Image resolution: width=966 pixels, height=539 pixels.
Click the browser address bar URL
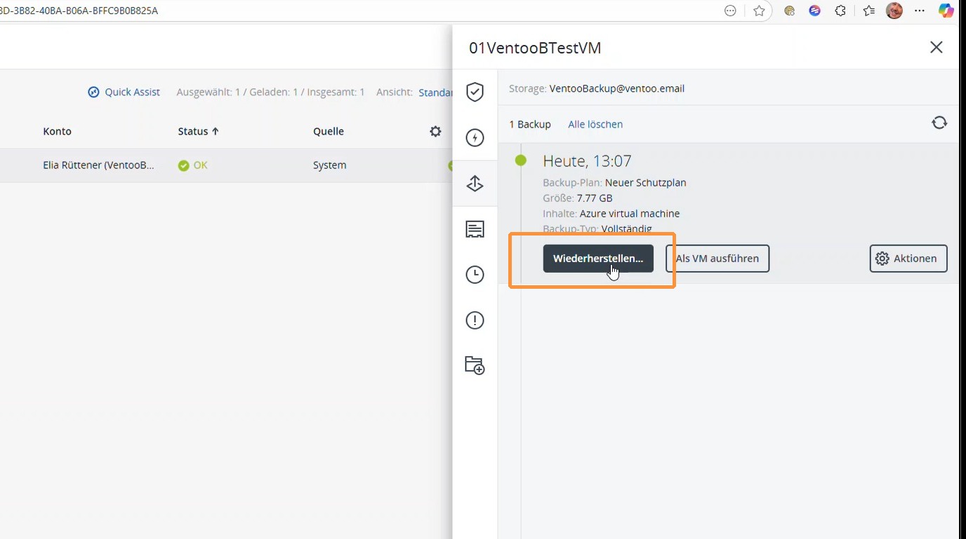coord(79,11)
